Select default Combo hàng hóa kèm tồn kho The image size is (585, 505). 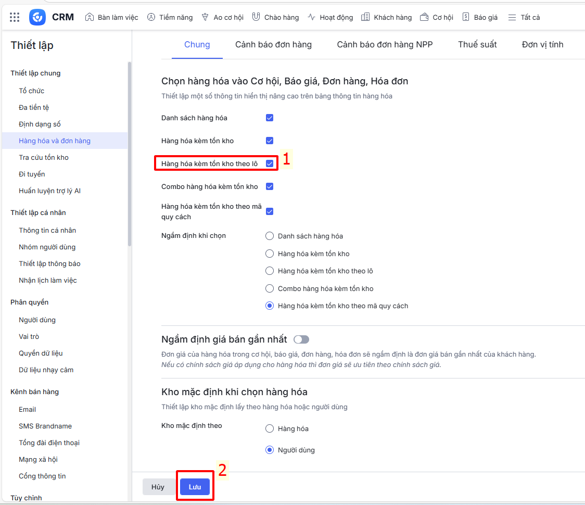click(x=270, y=288)
